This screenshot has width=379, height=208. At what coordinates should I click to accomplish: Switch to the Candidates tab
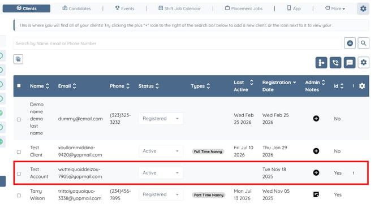[76, 8]
